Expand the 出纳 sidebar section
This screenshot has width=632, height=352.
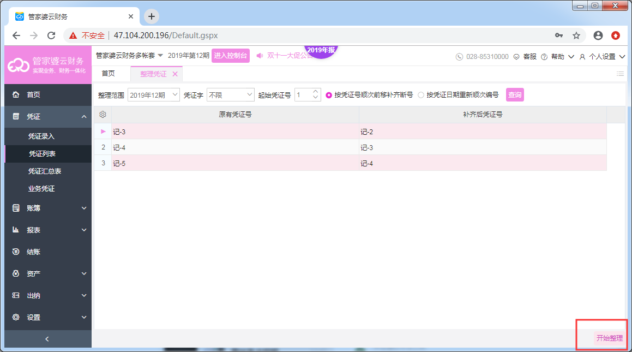coord(48,295)
